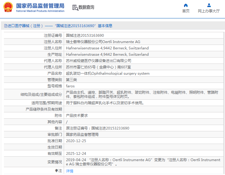Select registrant name Oertli Instrumente AG cell

tap(103, 42)
